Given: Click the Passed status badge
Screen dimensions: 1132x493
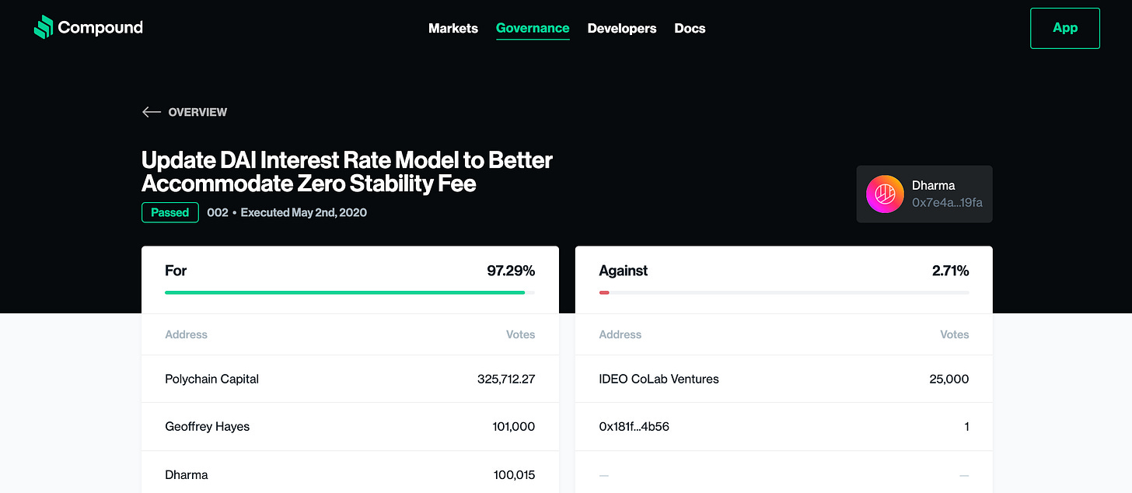Looking at the screenshot, I should click(x=170, y=212).
